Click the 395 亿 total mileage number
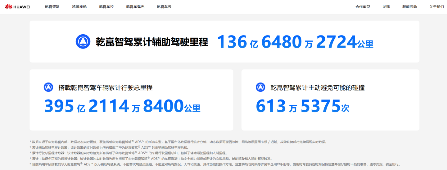The height and width of the screenshot is (170, 447). click(x=65, y=106)
